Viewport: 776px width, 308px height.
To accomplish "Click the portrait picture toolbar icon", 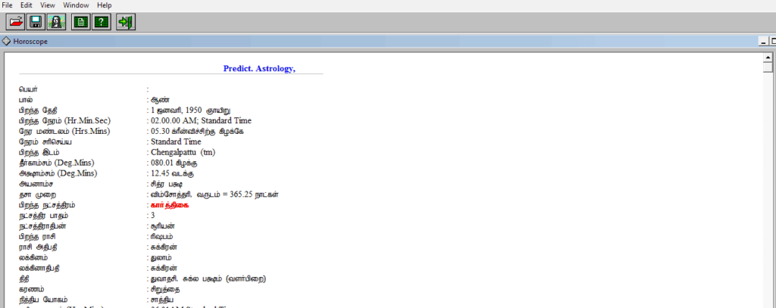I will tap(57, 22).
